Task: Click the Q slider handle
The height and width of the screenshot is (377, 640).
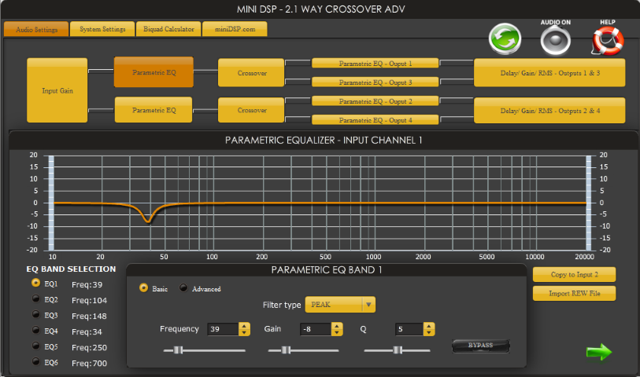Action: (x=398, y=350)
